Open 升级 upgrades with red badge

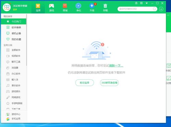pos(92,8)
